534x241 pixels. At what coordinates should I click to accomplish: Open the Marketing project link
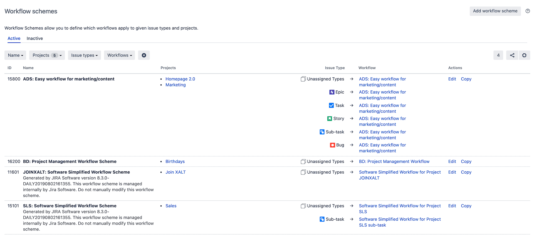[175, 85]
